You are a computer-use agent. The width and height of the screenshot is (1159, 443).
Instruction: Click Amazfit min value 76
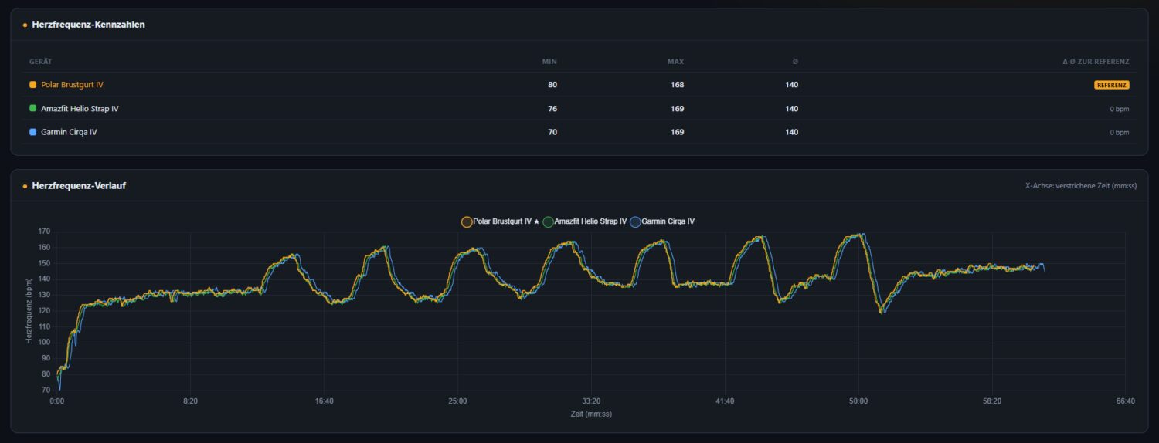point(552,109)
